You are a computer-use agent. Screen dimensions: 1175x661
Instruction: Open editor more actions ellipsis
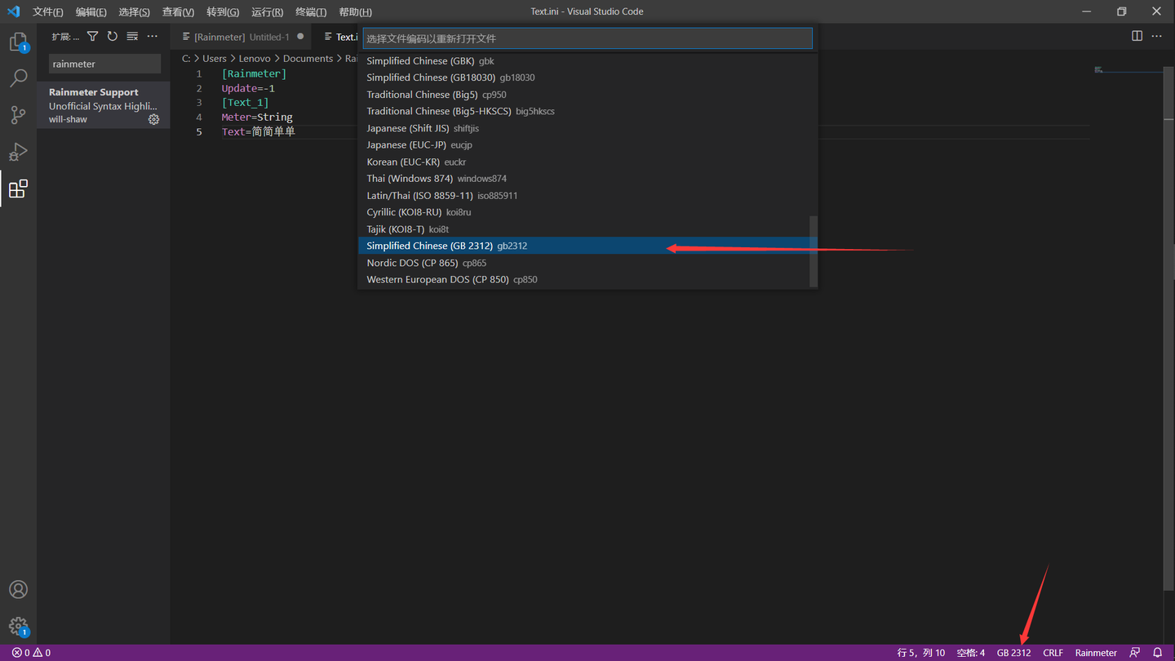pyautogui.click(x=1157, y=36)
